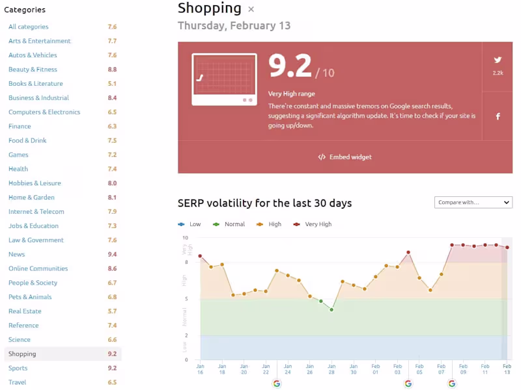Screen dimensions: 521x390
Task: Select the News category
Action: point(17,254)
